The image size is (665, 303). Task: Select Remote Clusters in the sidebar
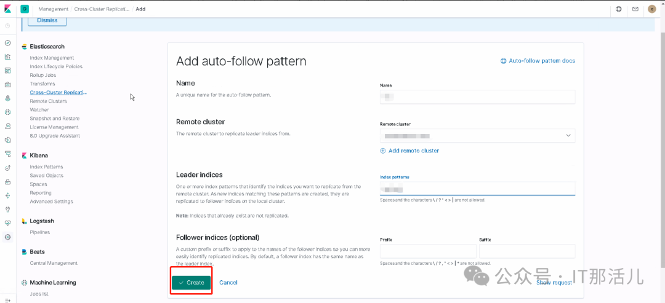48,101
